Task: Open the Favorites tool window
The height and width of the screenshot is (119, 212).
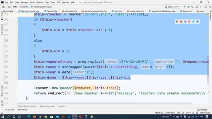Action: [2, 91]
